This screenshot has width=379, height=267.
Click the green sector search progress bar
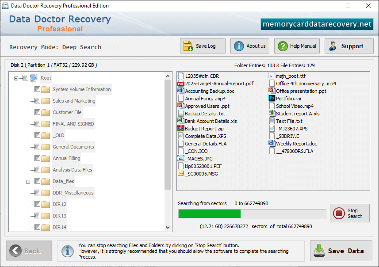tap(252, 214)
